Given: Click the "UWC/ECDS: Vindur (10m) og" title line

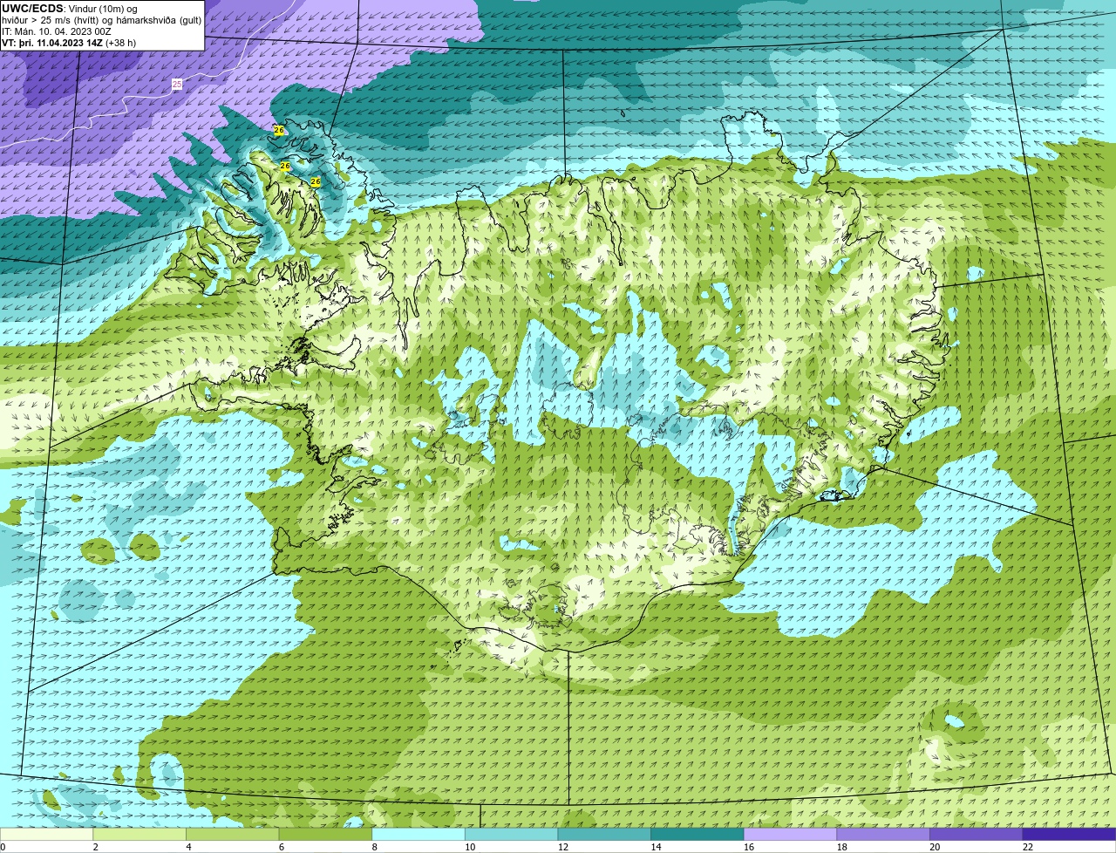Looking at the screenshot, I should pyautogui.click(x=70, y=9).
